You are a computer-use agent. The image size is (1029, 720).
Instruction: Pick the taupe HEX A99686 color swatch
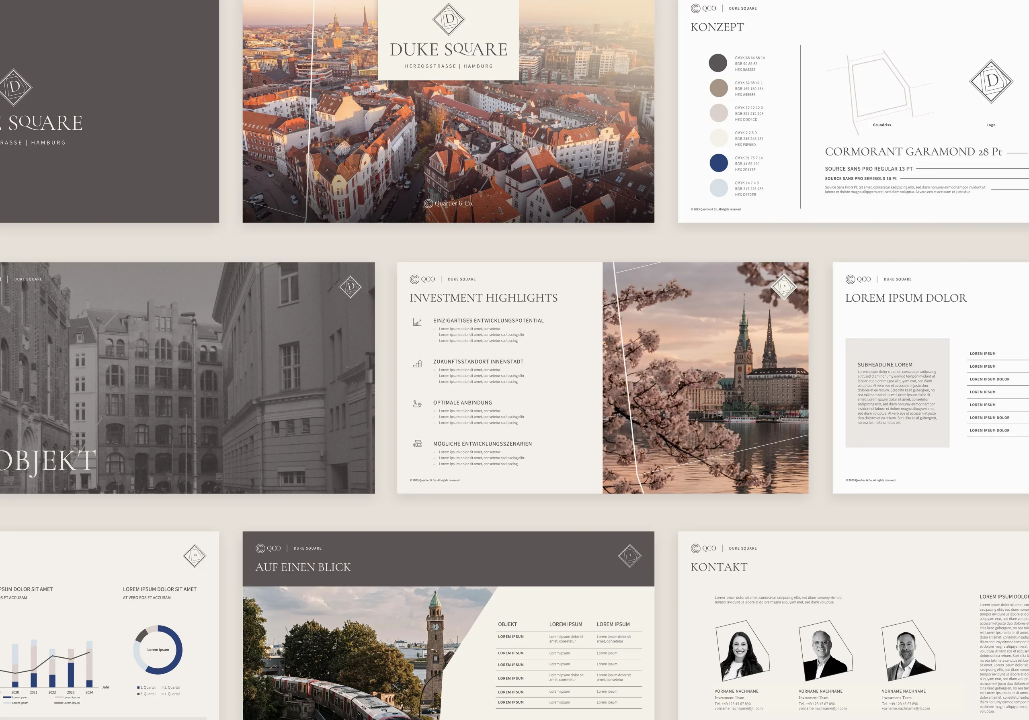tap(718, 88)
